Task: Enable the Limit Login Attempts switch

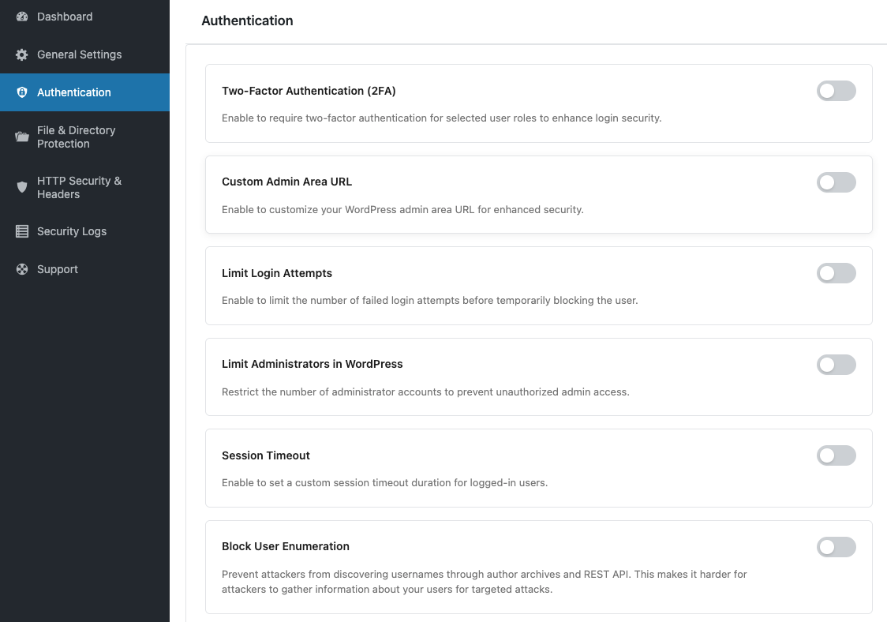Action: tap(836, 273)
